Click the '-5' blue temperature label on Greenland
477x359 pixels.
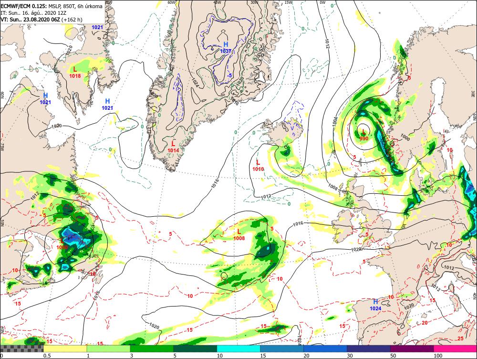[x=230, y=75]
